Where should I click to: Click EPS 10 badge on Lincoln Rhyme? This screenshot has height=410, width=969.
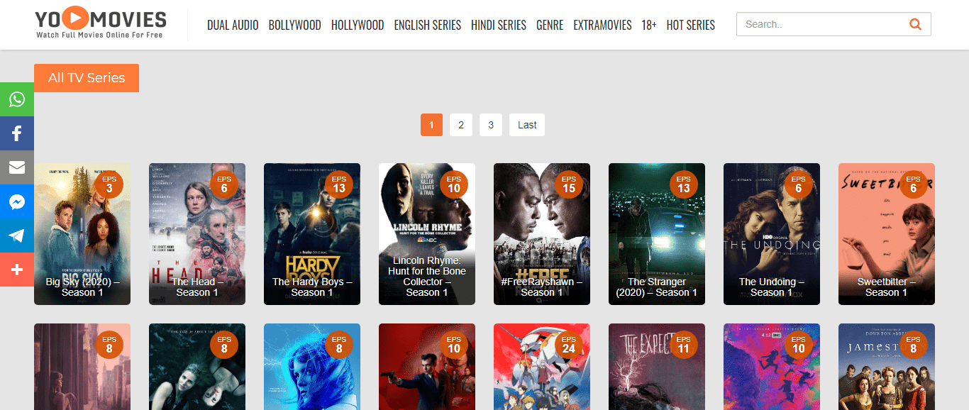pyautogui.click(x=454, y=184)
